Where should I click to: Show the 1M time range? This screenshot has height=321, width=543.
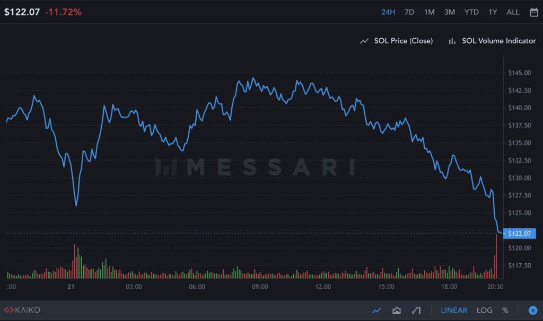429,12
